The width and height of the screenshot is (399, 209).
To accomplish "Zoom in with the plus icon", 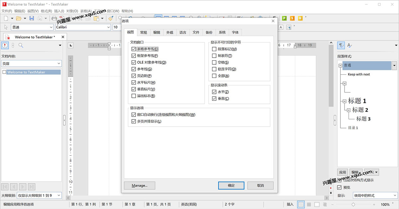I will click(x=374, y=205).
